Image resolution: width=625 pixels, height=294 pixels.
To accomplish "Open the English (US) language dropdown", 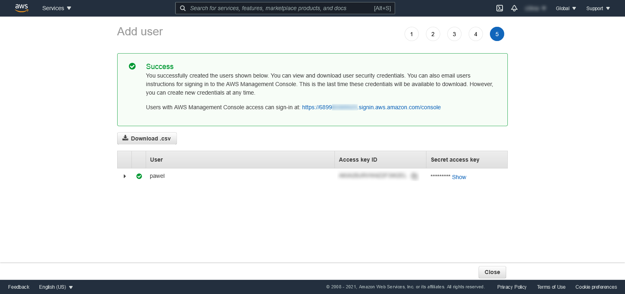I will pyautogui.click(x=56, y=287).
